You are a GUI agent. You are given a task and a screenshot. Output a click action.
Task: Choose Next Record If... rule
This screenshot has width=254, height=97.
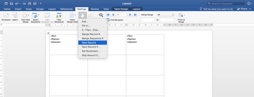coord(92,47)
